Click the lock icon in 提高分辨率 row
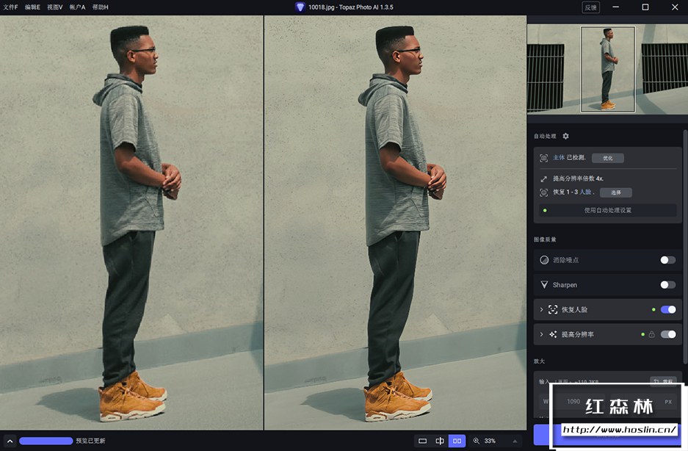Screen dimensions: 688x451 pyautogui.click(x=651, y=335)
